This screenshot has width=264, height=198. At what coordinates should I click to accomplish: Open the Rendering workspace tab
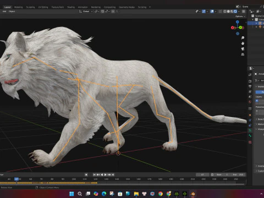click(96, 7)
